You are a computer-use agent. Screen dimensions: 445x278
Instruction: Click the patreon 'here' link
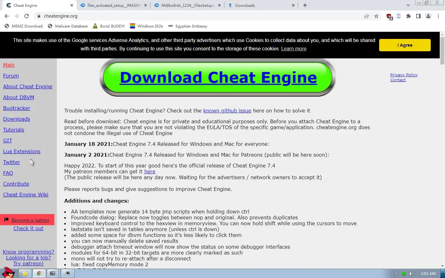(x=150, y=171)
